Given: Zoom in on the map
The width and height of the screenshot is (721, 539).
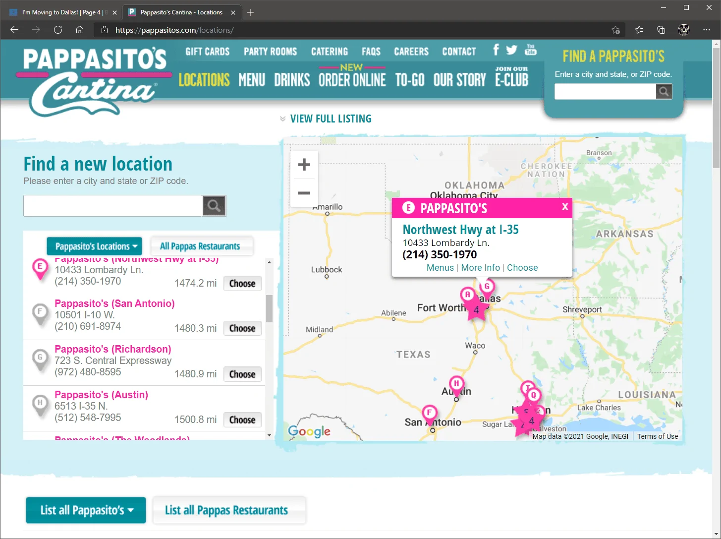Looking at the screenshot, I should [304, 165].
